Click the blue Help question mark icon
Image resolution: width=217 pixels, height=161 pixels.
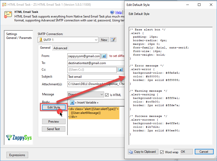112,12
